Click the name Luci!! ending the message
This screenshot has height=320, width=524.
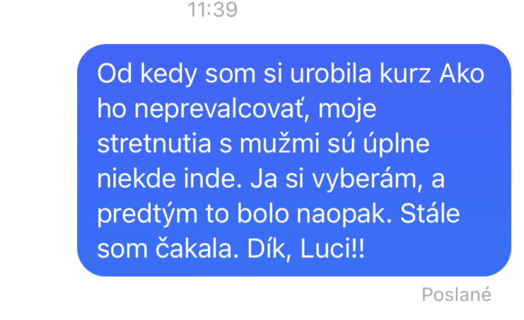(x=332, y=249)
